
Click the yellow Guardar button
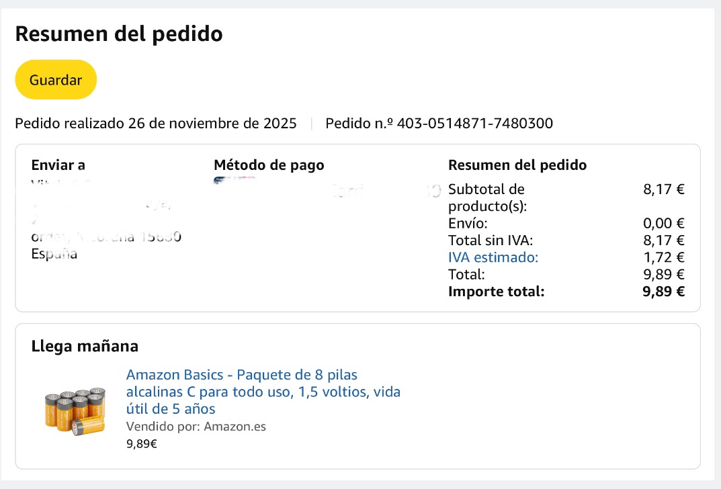[56, 79]
